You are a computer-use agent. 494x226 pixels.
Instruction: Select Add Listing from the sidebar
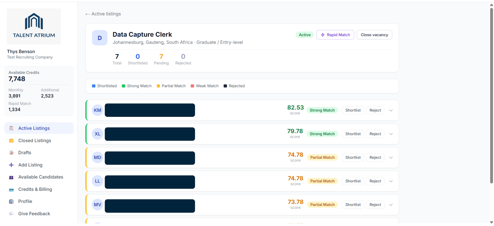[39, 165]
